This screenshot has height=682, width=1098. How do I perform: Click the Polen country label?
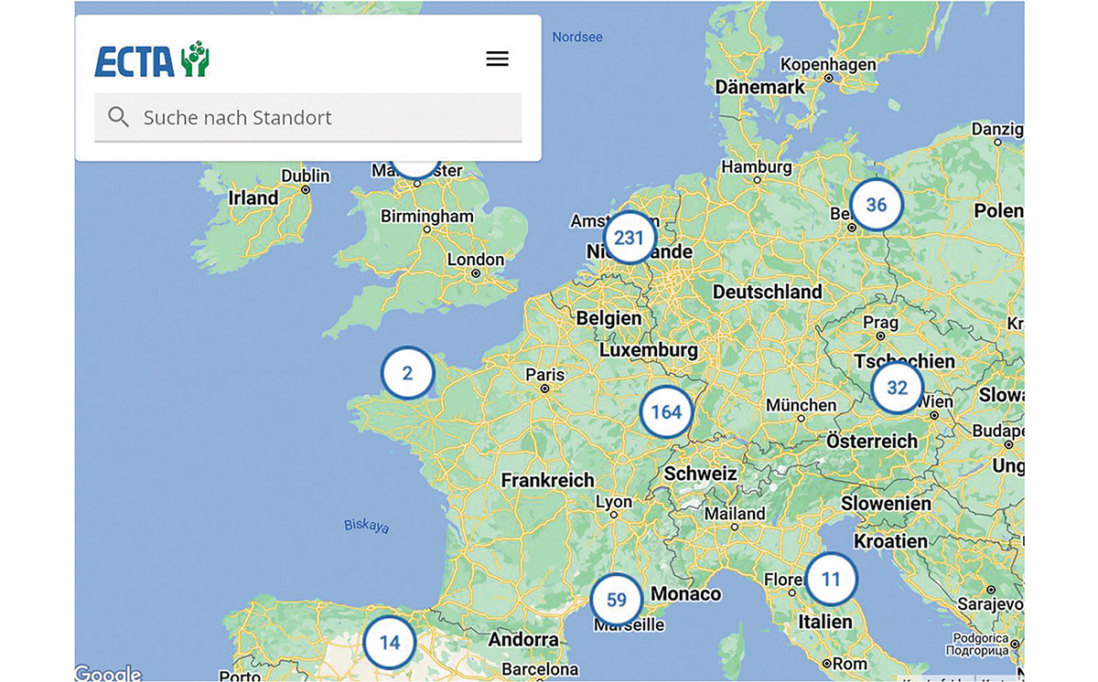click(x=999, y=211)
